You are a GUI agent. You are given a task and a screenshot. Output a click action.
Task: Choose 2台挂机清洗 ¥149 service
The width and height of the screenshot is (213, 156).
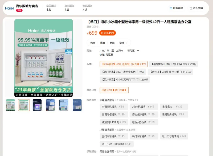pos(144,107)
